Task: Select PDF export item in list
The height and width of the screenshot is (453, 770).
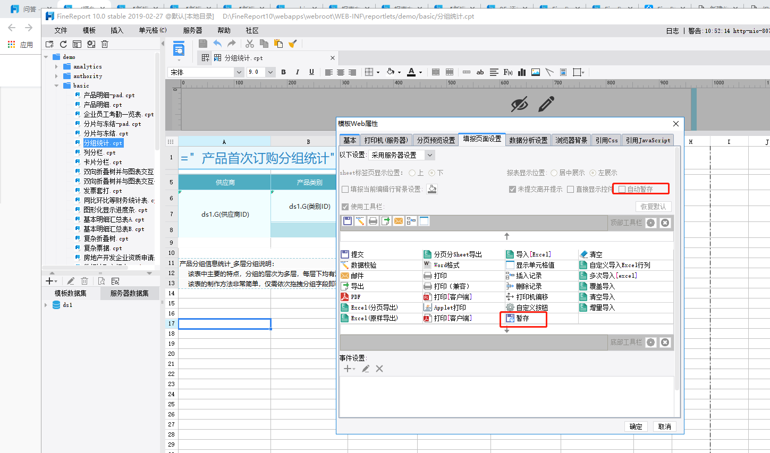Action: click(351, 297)
